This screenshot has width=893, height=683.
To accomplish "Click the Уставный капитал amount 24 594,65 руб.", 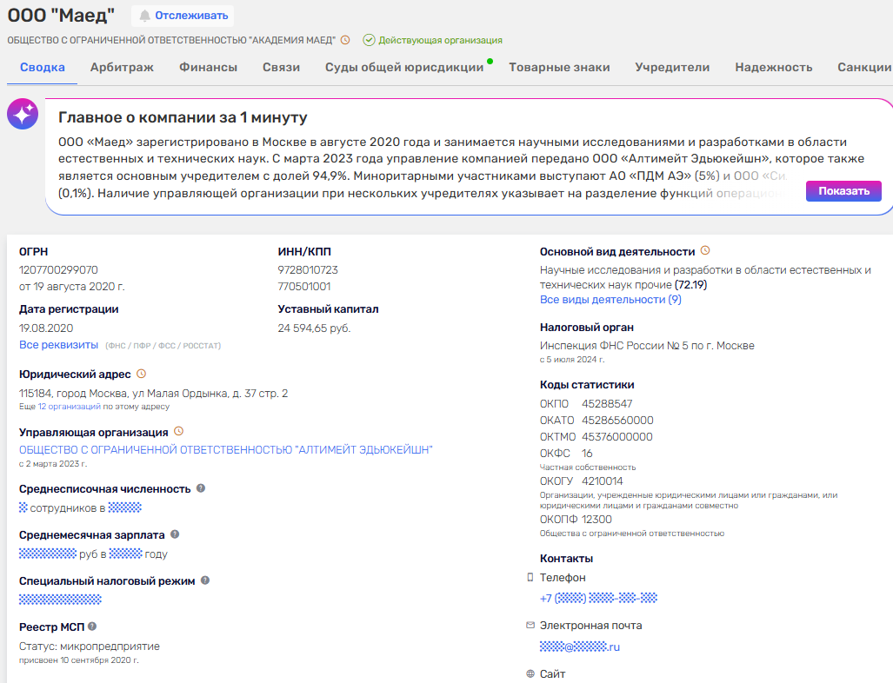I will coord(314,328).
